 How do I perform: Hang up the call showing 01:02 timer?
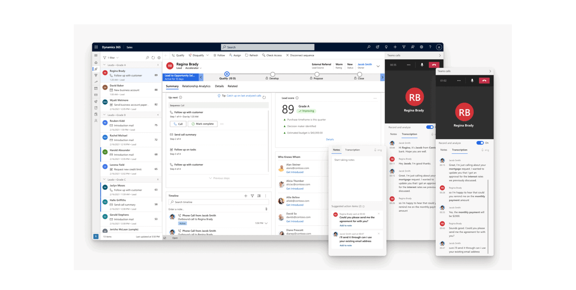(x=484, y=81)
